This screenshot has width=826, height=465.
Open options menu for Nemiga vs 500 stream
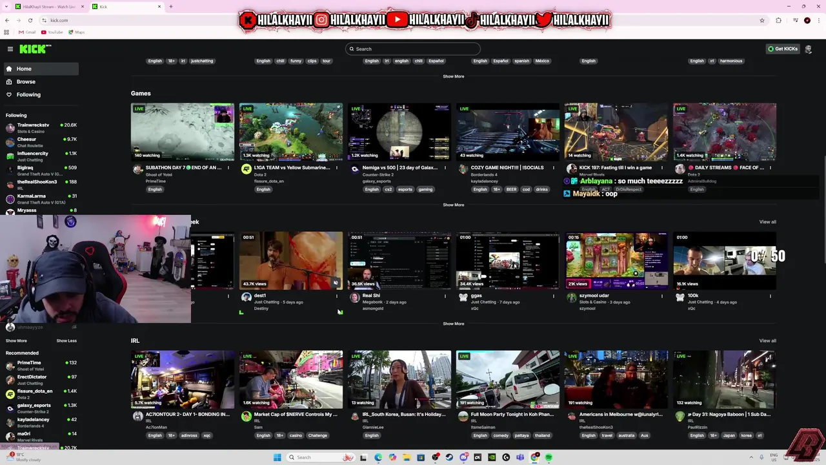[x=445, y=168]
